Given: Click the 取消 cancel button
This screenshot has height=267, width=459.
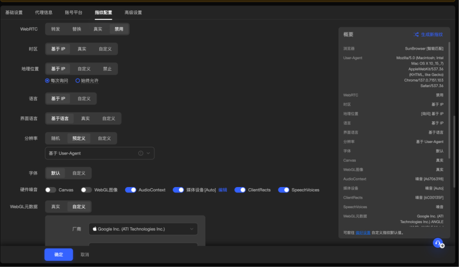Looking at the screenshot, I should [84, 254].
